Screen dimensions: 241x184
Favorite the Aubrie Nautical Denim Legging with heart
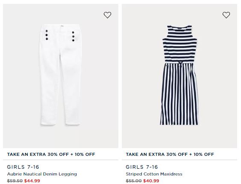coord(107,15)
